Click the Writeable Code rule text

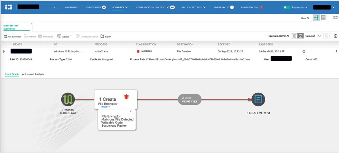pos(112,122)
